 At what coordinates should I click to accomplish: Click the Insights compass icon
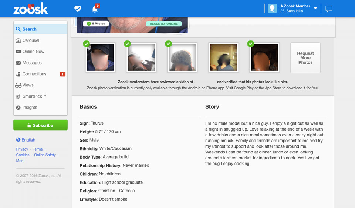(x=18, y=108)
